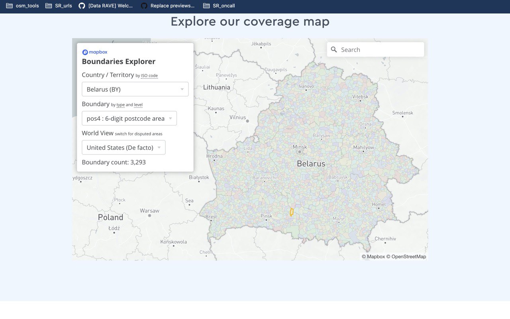Click the Jēkabpils label on the map
This screenshot has height=319, width=510.
[261, 44]
